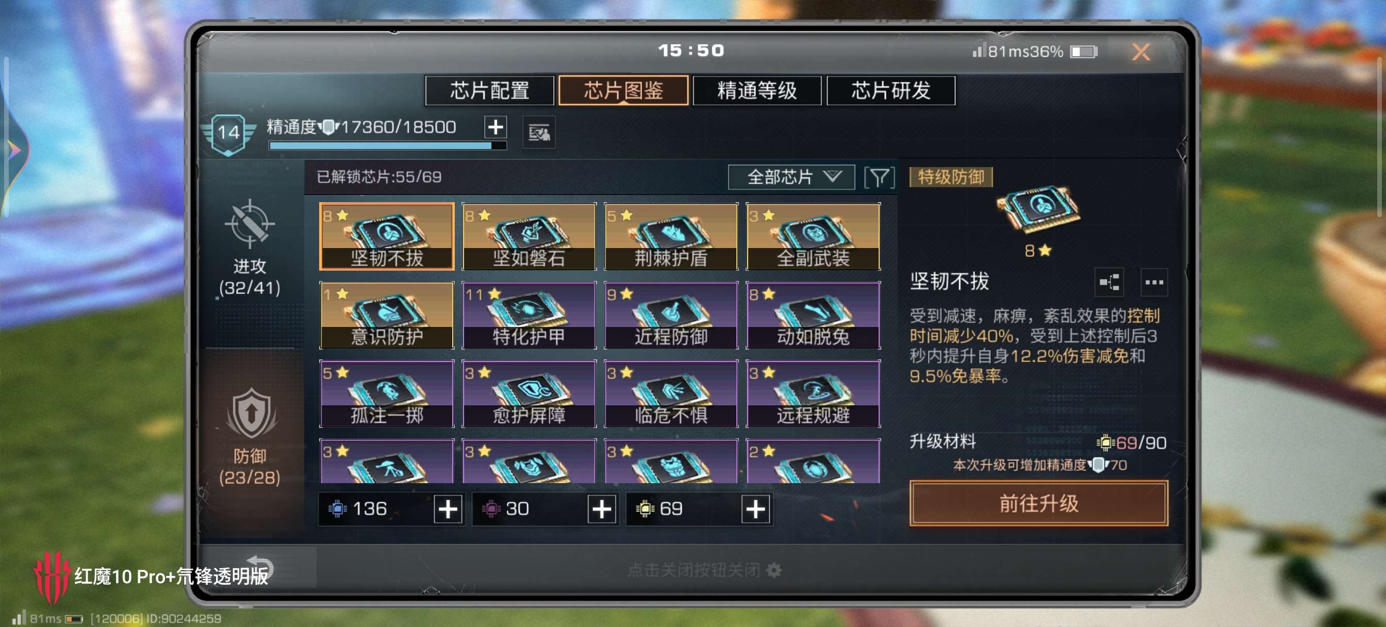Open the 芯片研发 tab

point(891,90)
